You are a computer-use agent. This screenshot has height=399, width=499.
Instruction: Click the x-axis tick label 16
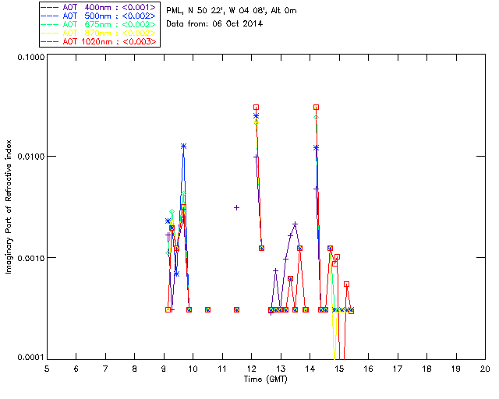pyautogui.click(x=368, y=369)
